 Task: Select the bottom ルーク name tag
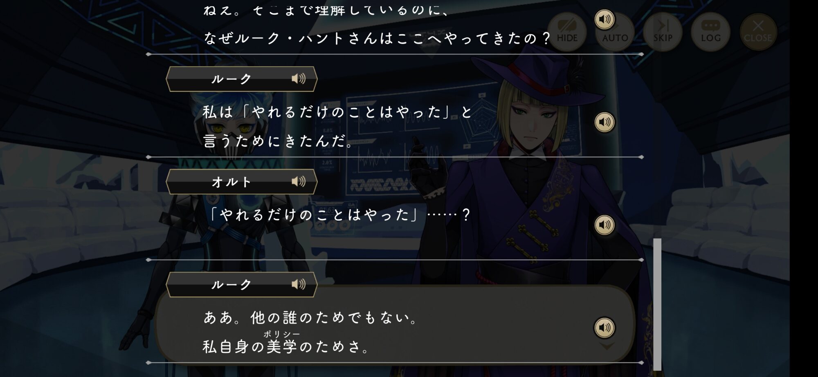(242, 285)
